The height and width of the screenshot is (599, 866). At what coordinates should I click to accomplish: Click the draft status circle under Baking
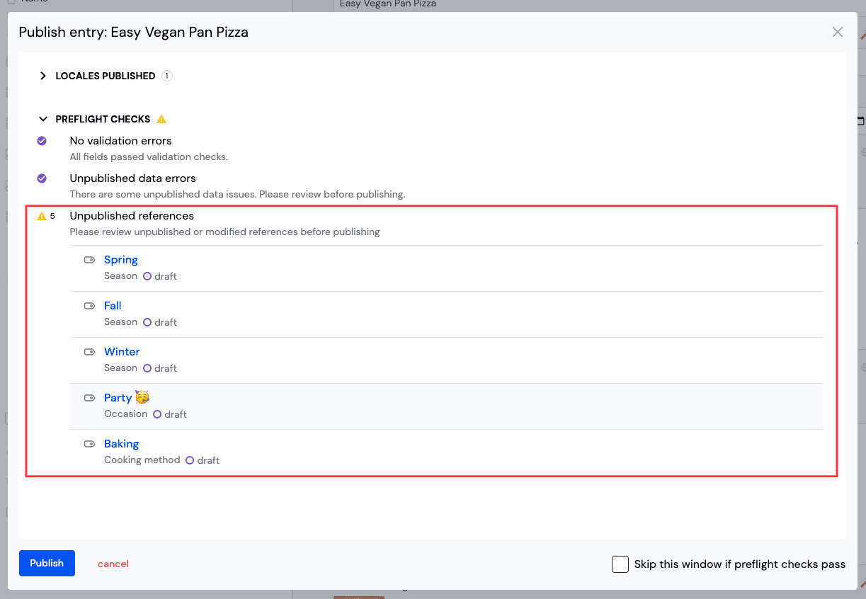[x=190, y=460]
